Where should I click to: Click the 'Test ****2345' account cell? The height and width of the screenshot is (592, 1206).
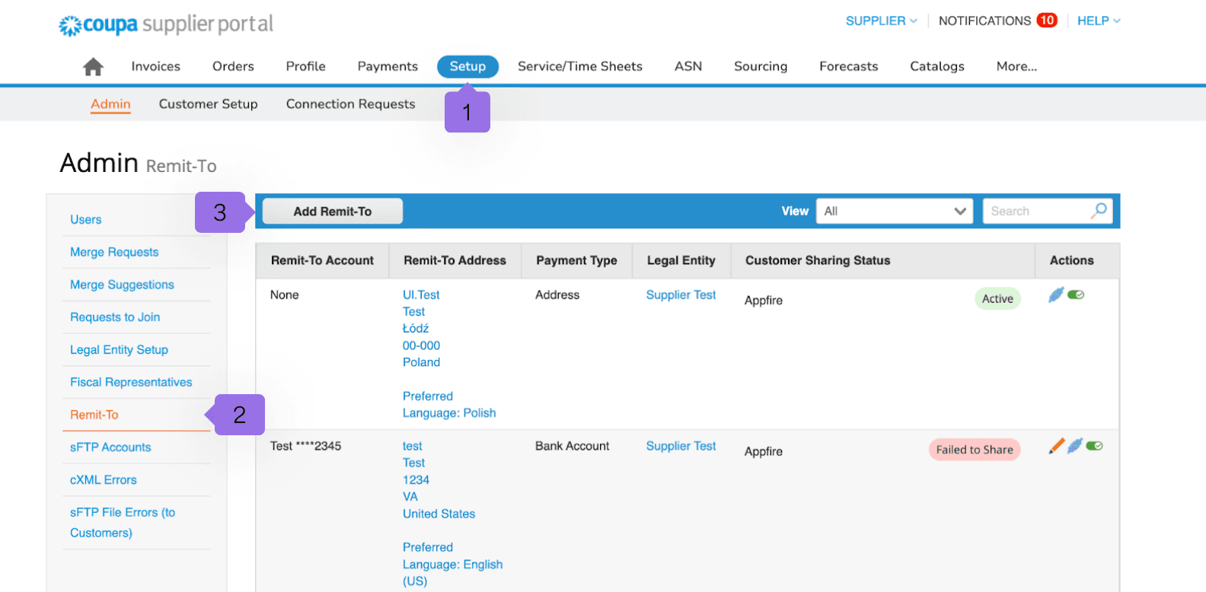click(305, 446)
